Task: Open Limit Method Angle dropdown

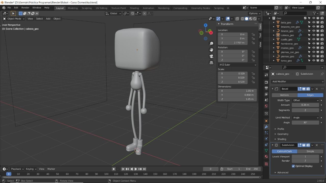Action: click(305, 118)
